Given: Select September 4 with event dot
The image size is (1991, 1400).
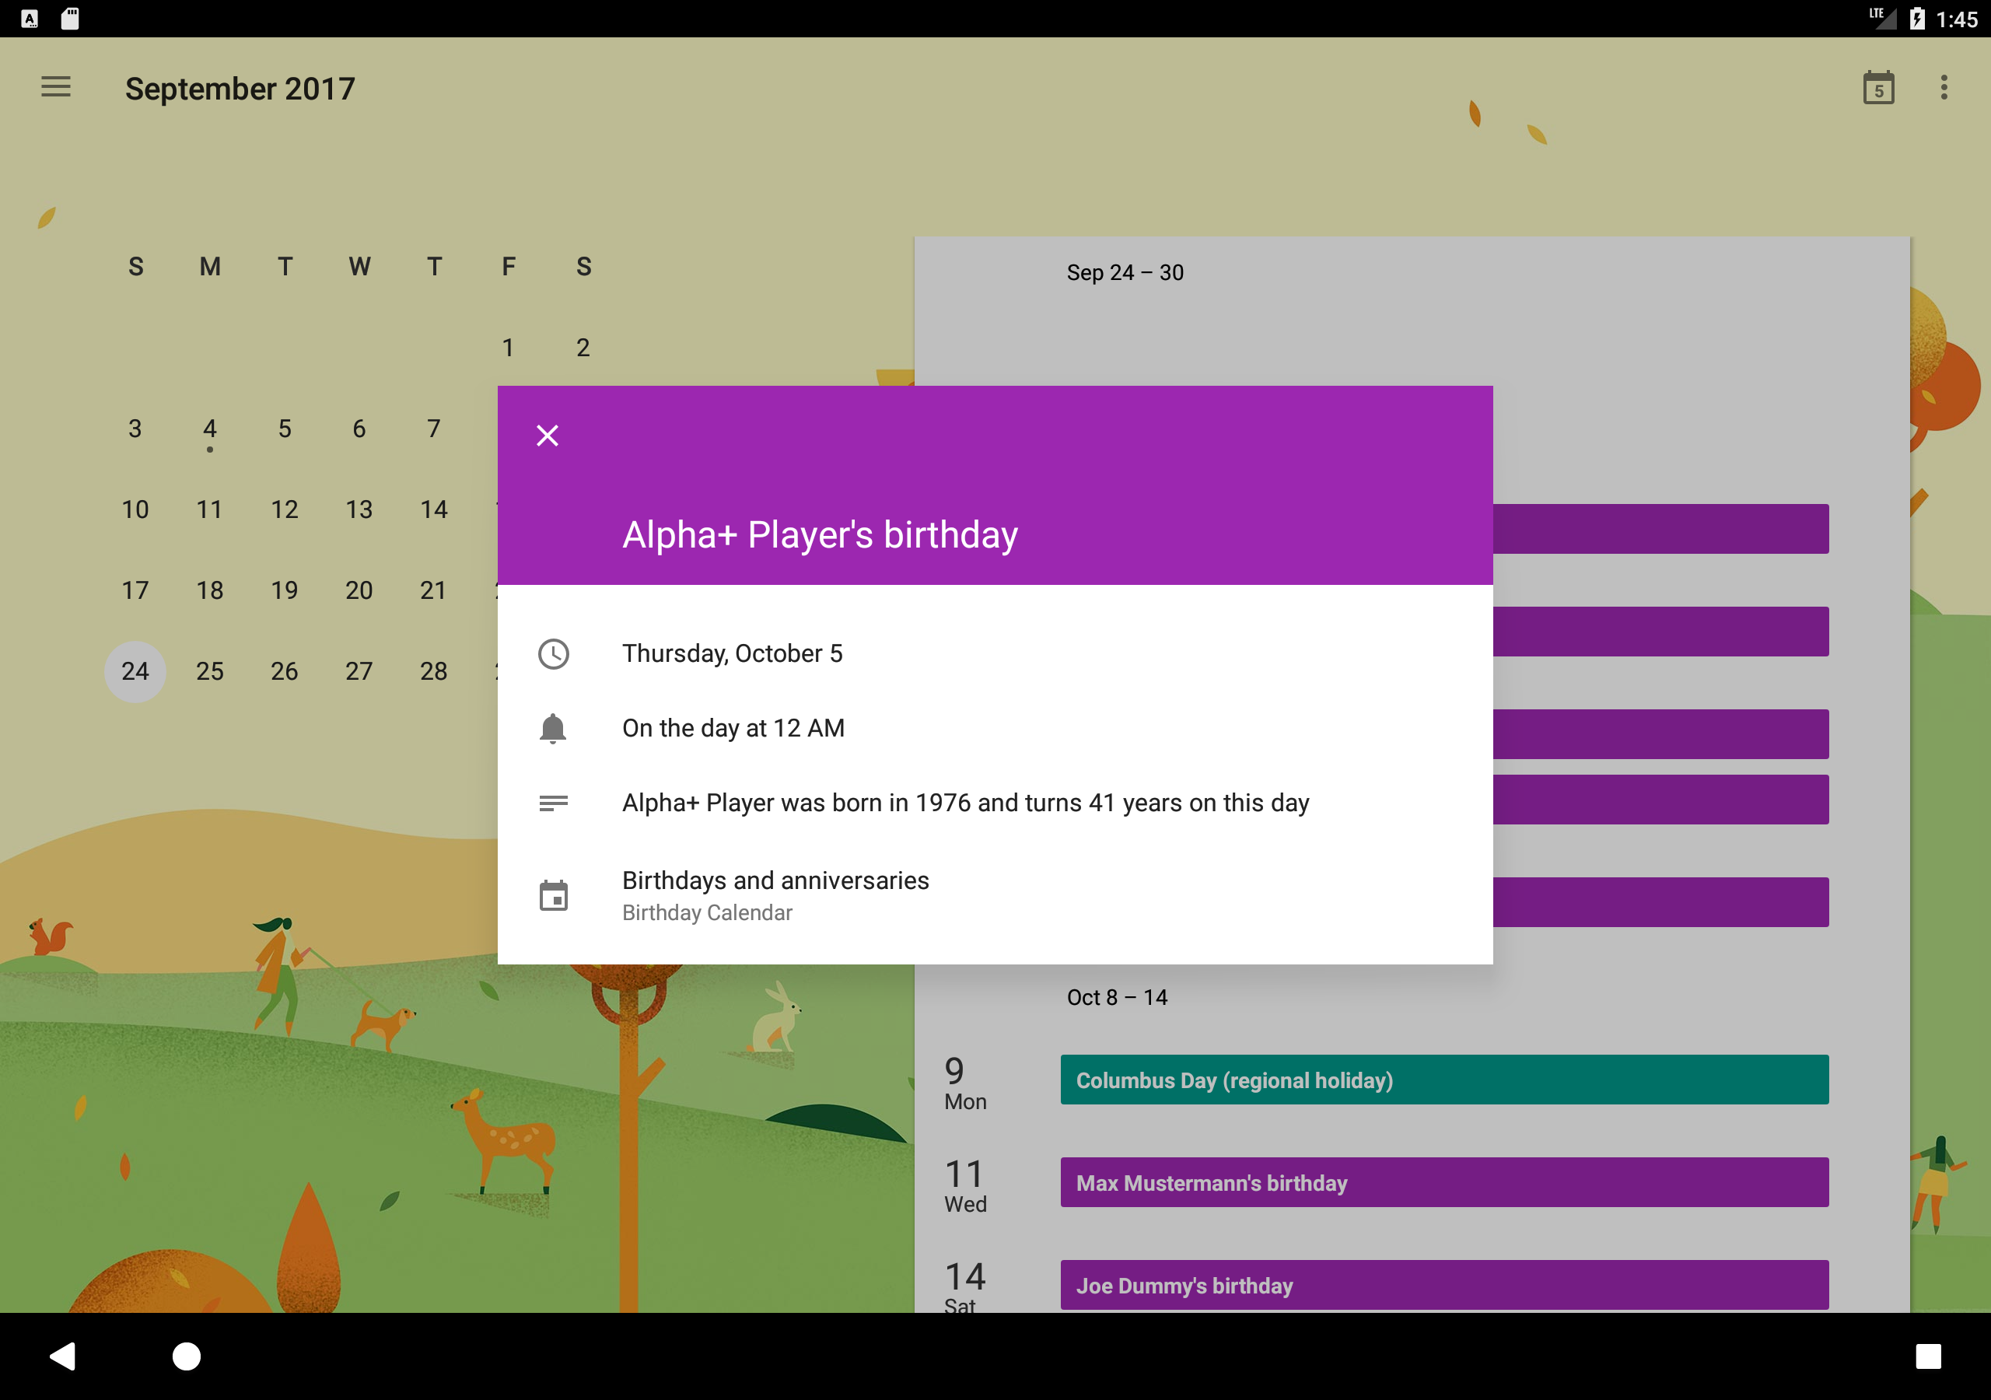Looking at the screenshot, I should (210, 429).
